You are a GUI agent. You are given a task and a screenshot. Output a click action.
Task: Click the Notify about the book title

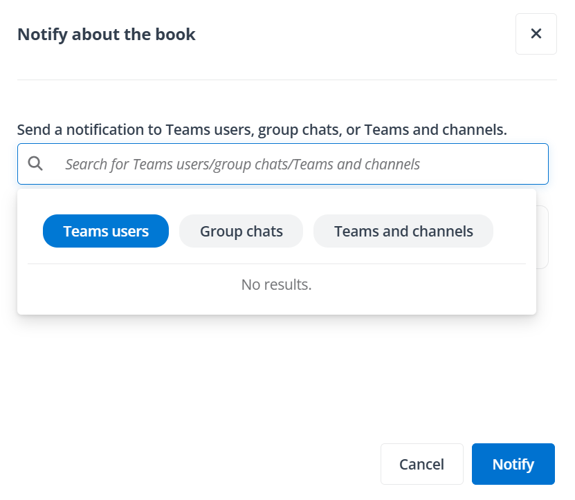click(106, 33)
